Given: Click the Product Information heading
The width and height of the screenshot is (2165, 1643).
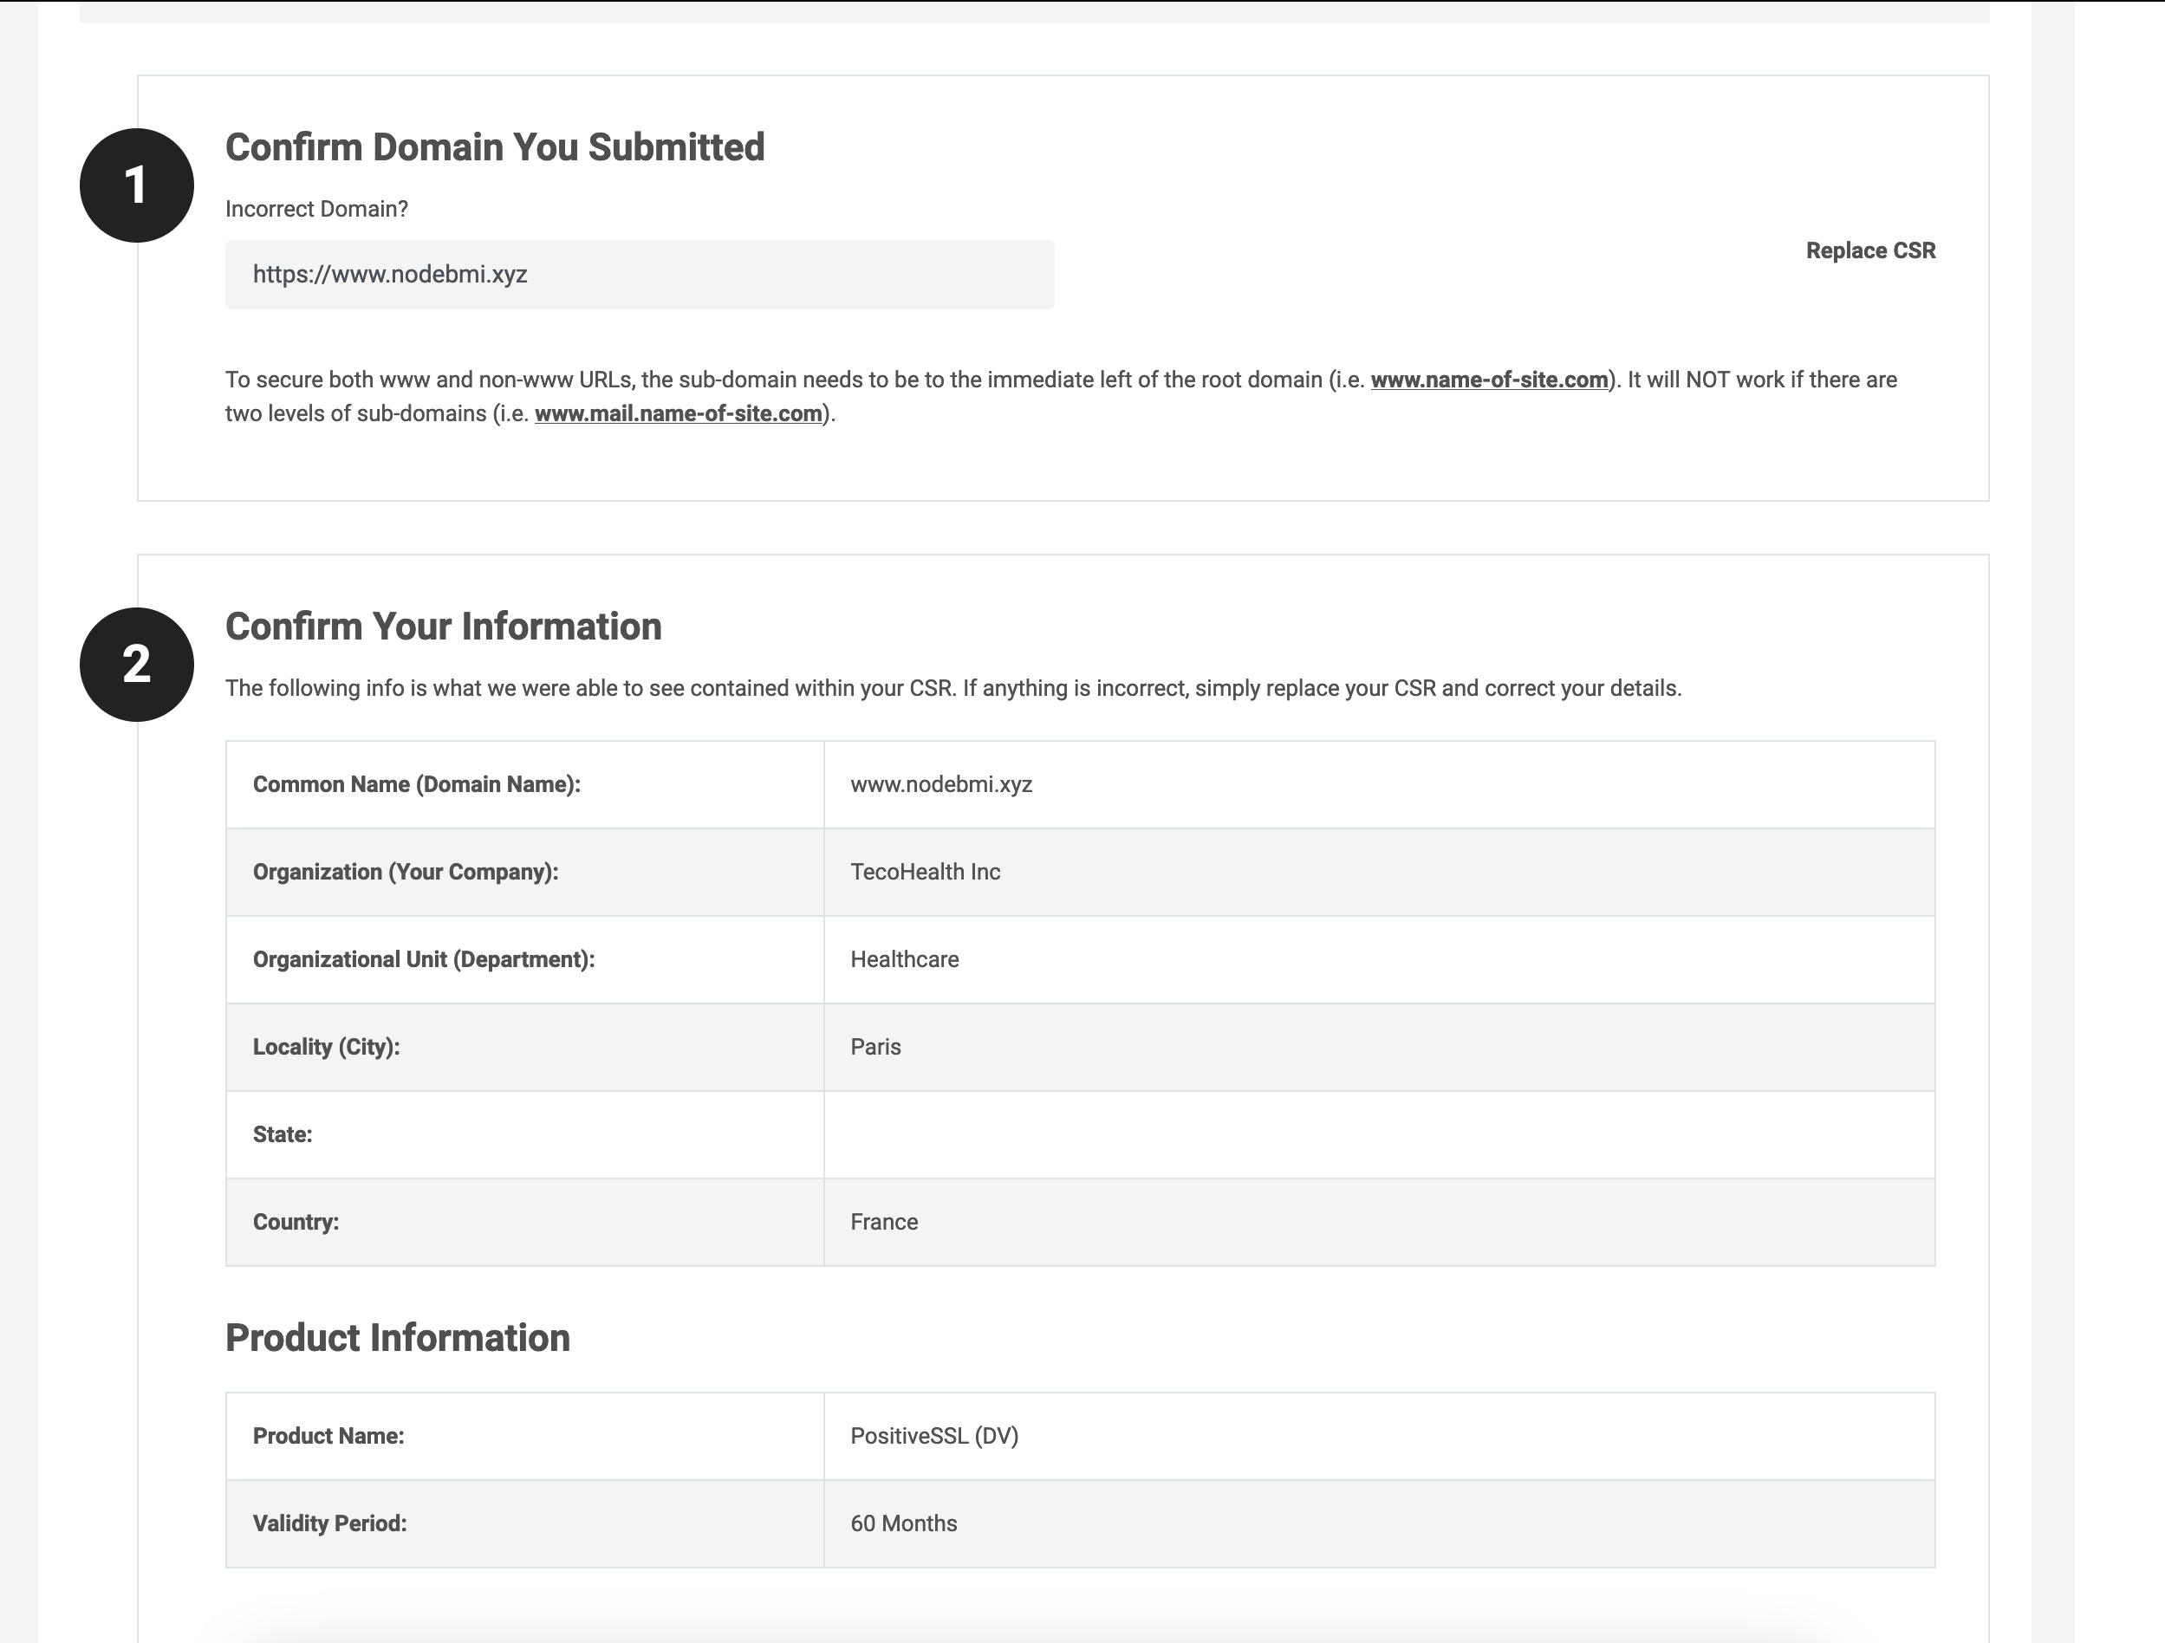Looking at the screenshot, I should (397, 1337).
